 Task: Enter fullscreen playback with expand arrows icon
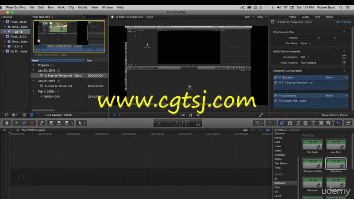point(261,115)
